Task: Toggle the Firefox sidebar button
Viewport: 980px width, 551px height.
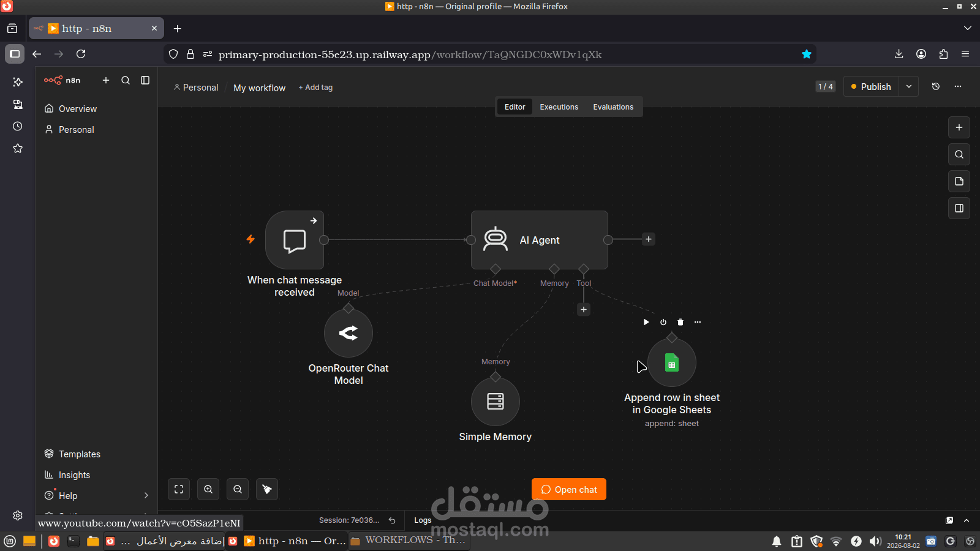Action: (x=15, y=54)
